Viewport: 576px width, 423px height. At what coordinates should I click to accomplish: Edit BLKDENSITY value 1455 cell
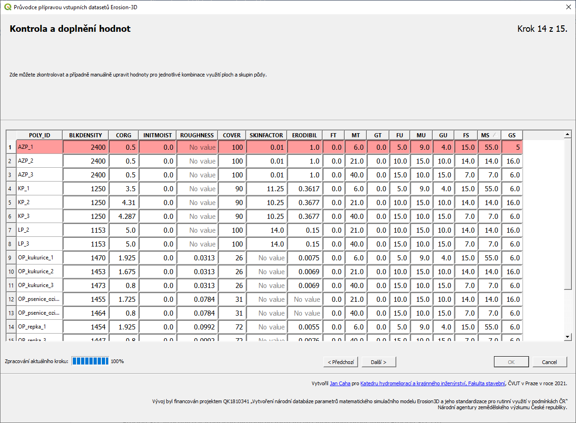pos(86,299)
